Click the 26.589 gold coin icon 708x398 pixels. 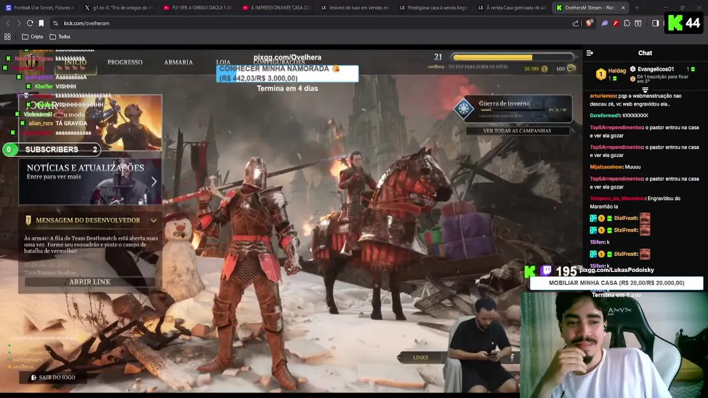[544, 69]
